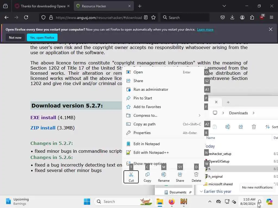Click Yes, open Firefox button
This screenshot has width=278, height=208.
point(42,37)
